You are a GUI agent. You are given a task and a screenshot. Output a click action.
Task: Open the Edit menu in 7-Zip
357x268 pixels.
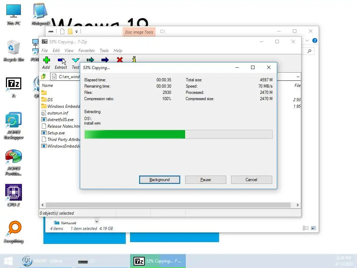click(x=56, y=51)
